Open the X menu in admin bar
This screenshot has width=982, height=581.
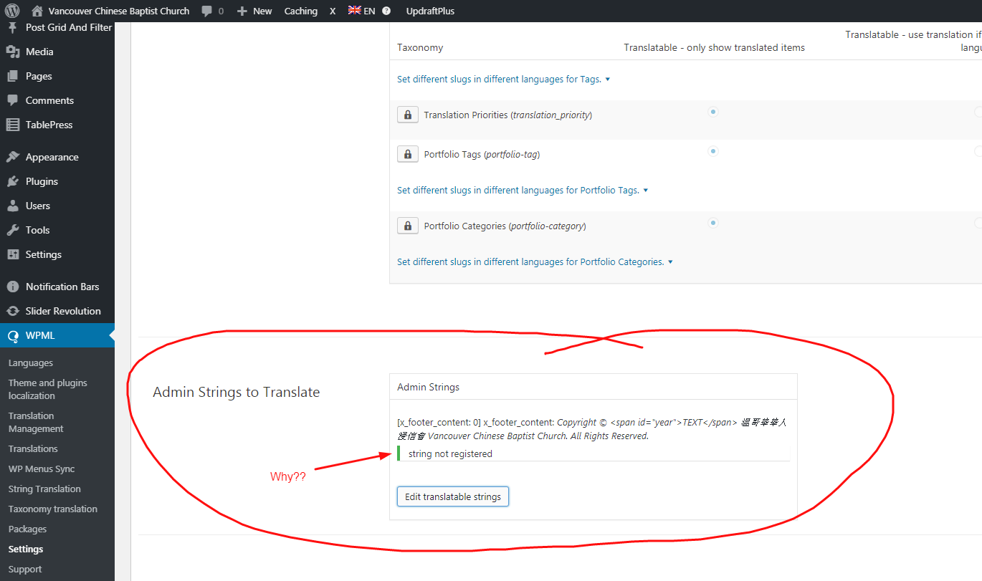tap(333, 11)
